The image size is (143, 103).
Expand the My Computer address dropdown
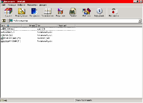point(140,21)
